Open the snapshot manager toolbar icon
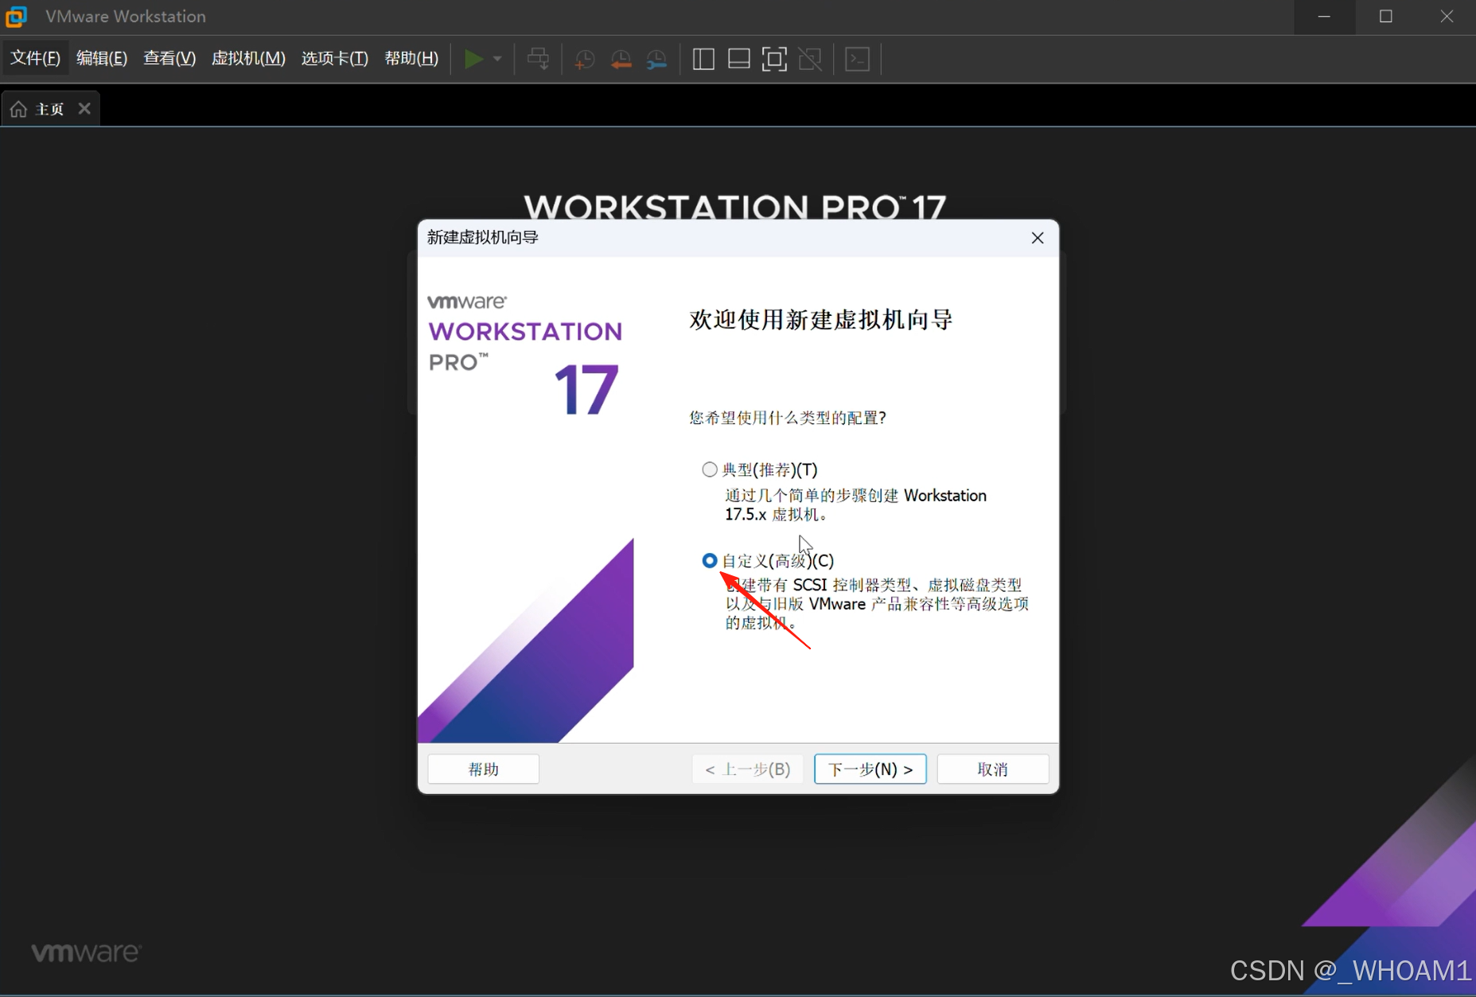Viewport: 1476px width, 997px height. 656,59
